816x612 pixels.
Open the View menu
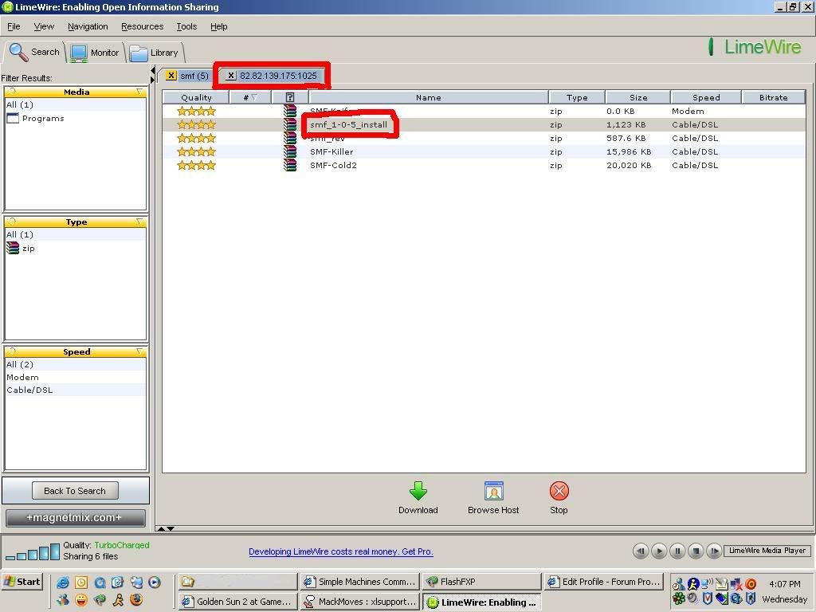(44, 26)
